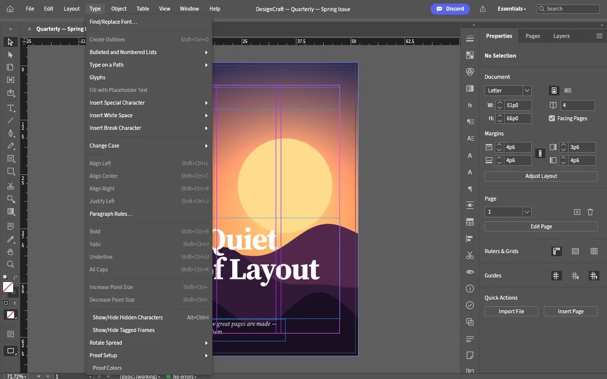Select the Content Collector tool
607x379 pixels.
coord(10,92)
